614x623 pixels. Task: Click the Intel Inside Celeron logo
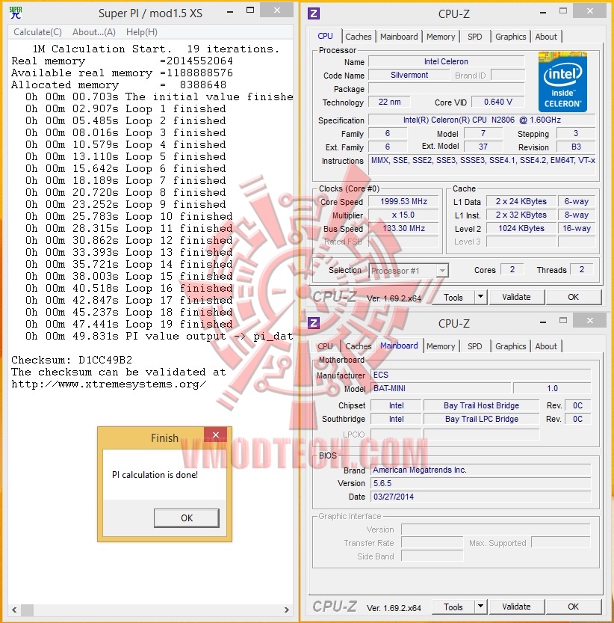562,82
